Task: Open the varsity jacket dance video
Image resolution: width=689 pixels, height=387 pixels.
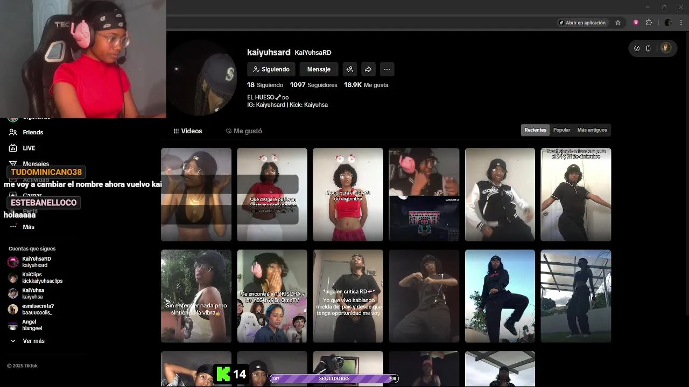Action: tap(500, 195)
